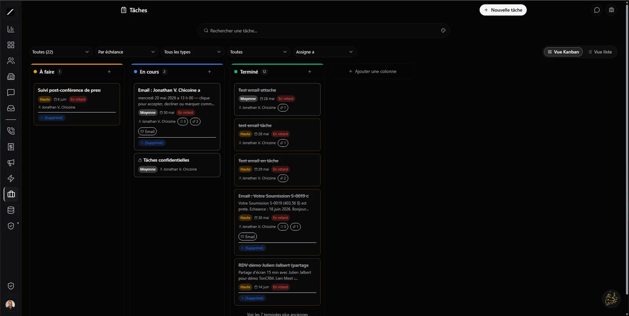Click the En cours column title
Viewport: 629px width, 316px height.
pos(149,72)
